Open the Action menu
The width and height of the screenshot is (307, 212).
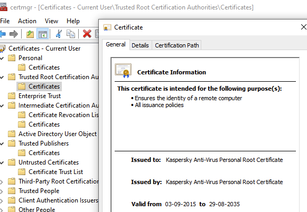(x=27, y=21)
